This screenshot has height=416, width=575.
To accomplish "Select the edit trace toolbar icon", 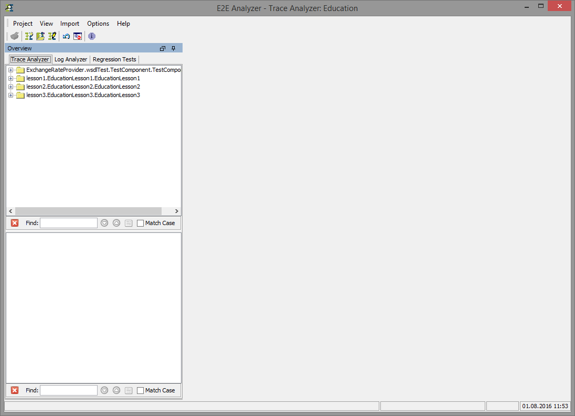I will 52,36.
